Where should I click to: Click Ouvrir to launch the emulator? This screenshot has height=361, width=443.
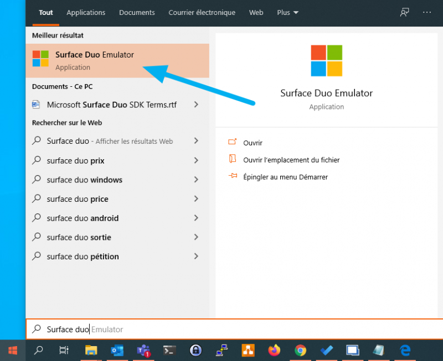tap(253, 143)
